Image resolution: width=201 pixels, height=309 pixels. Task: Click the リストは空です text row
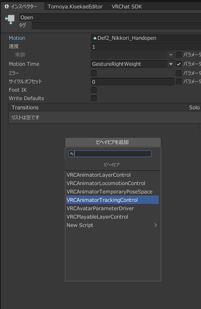(105, 118)
